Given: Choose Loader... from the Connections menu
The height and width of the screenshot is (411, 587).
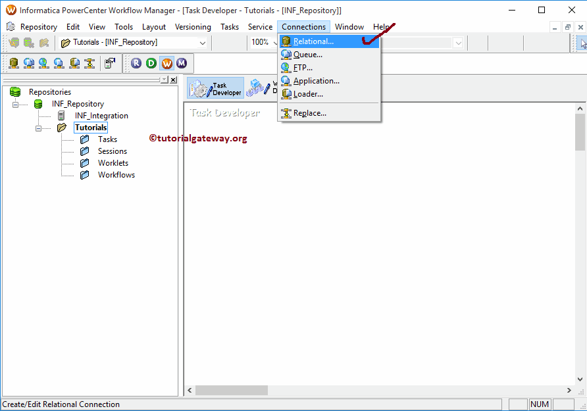Looking at the screenshot, I should 330,94.
